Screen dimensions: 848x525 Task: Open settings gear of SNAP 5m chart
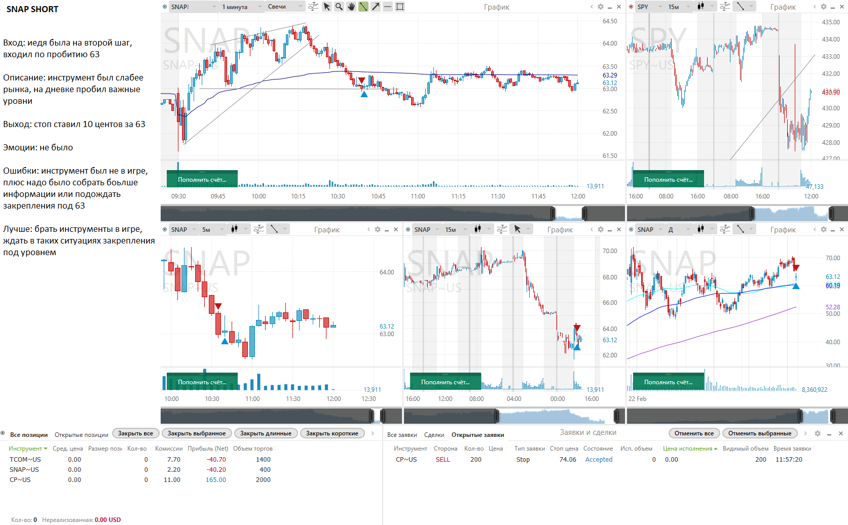tap(378, 229)
